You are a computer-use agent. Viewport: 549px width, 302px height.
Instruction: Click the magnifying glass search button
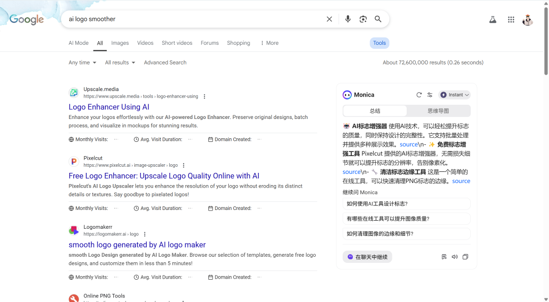378,19
